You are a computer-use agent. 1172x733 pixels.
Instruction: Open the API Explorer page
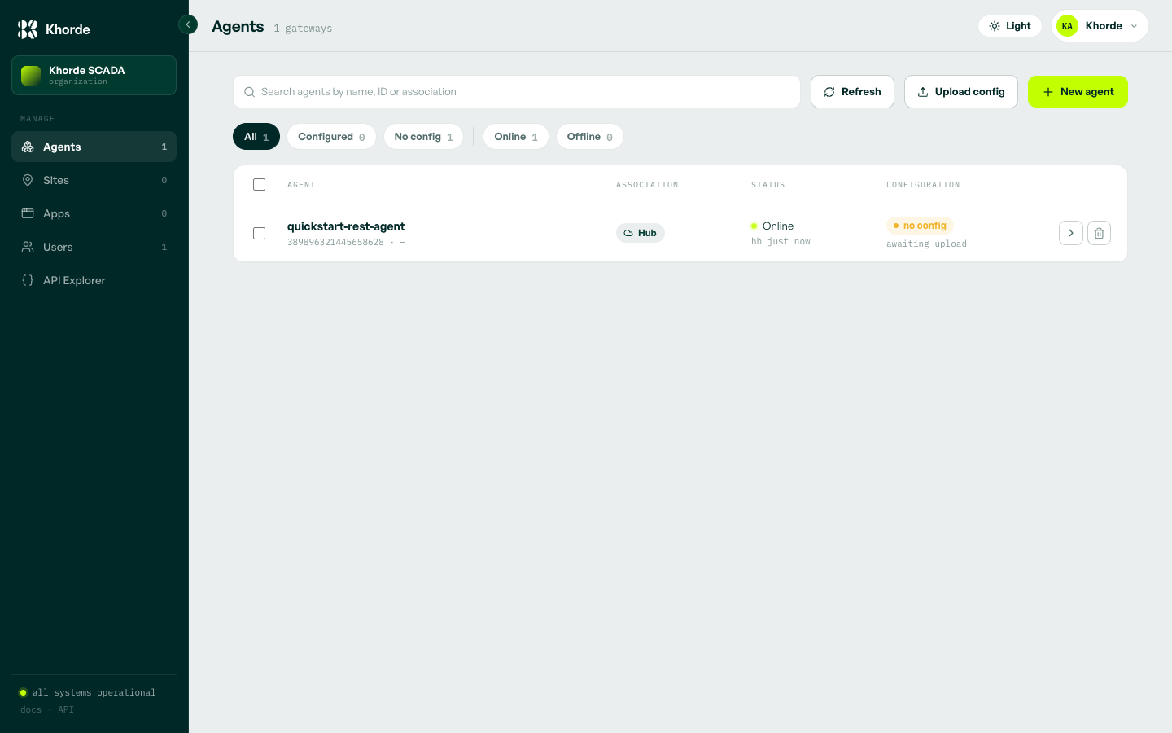[x=94, y=280]
